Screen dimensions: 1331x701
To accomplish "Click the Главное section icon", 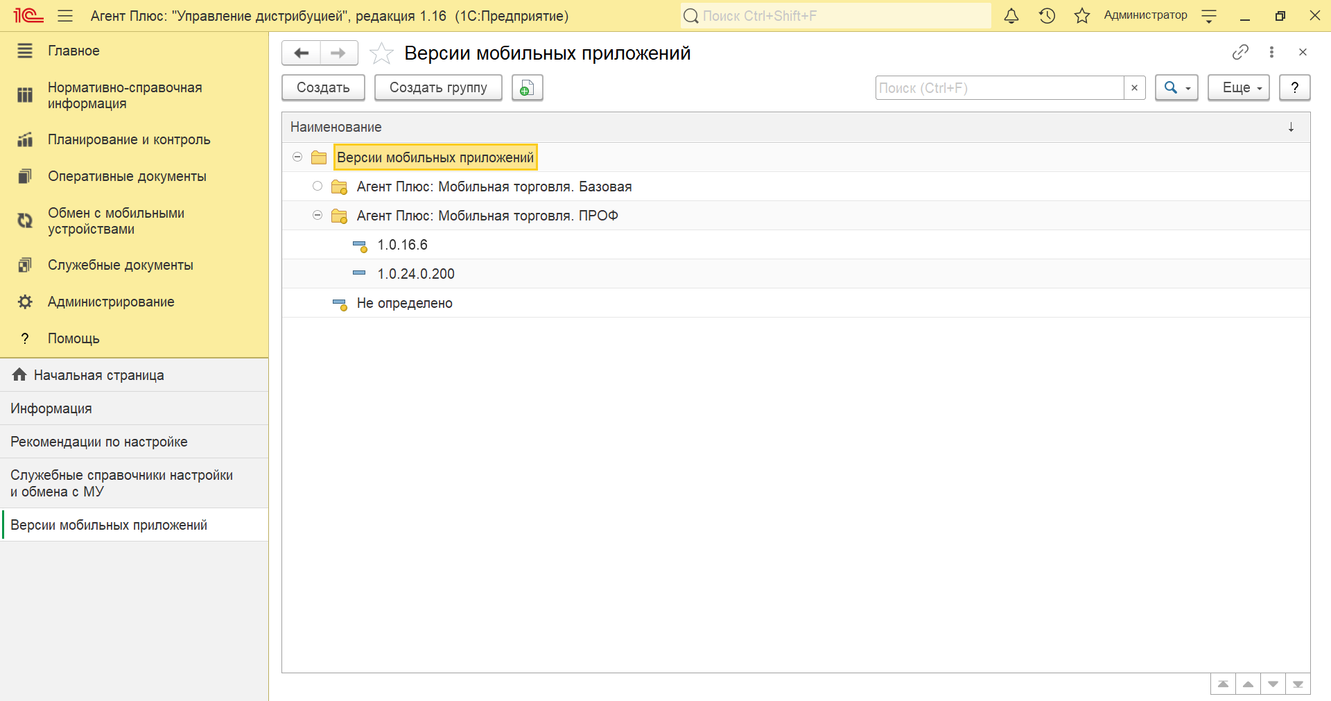I will 25,51.
